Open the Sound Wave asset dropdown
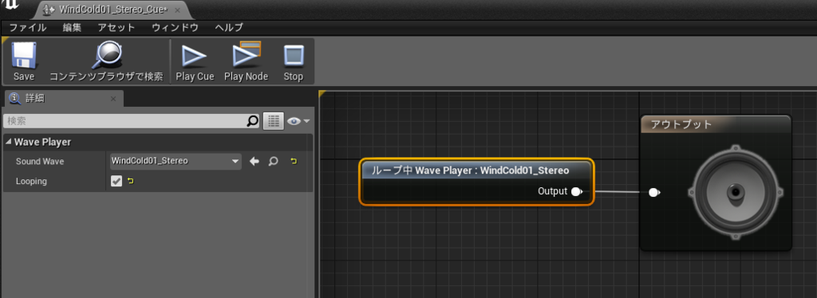817x298 pixels. click(x=175, y=161)
